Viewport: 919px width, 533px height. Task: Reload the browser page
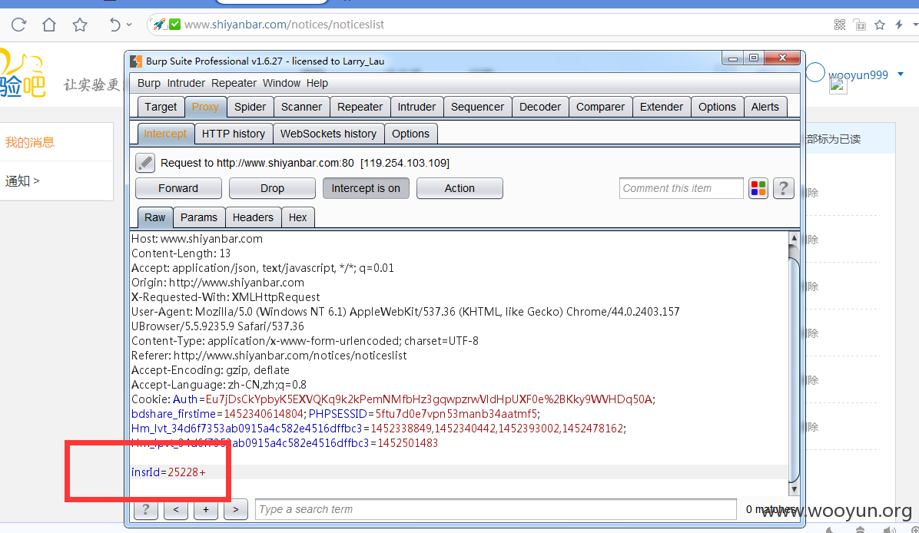click(x=18, y=25)
